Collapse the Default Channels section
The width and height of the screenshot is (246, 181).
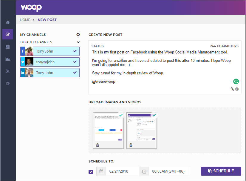78,42
